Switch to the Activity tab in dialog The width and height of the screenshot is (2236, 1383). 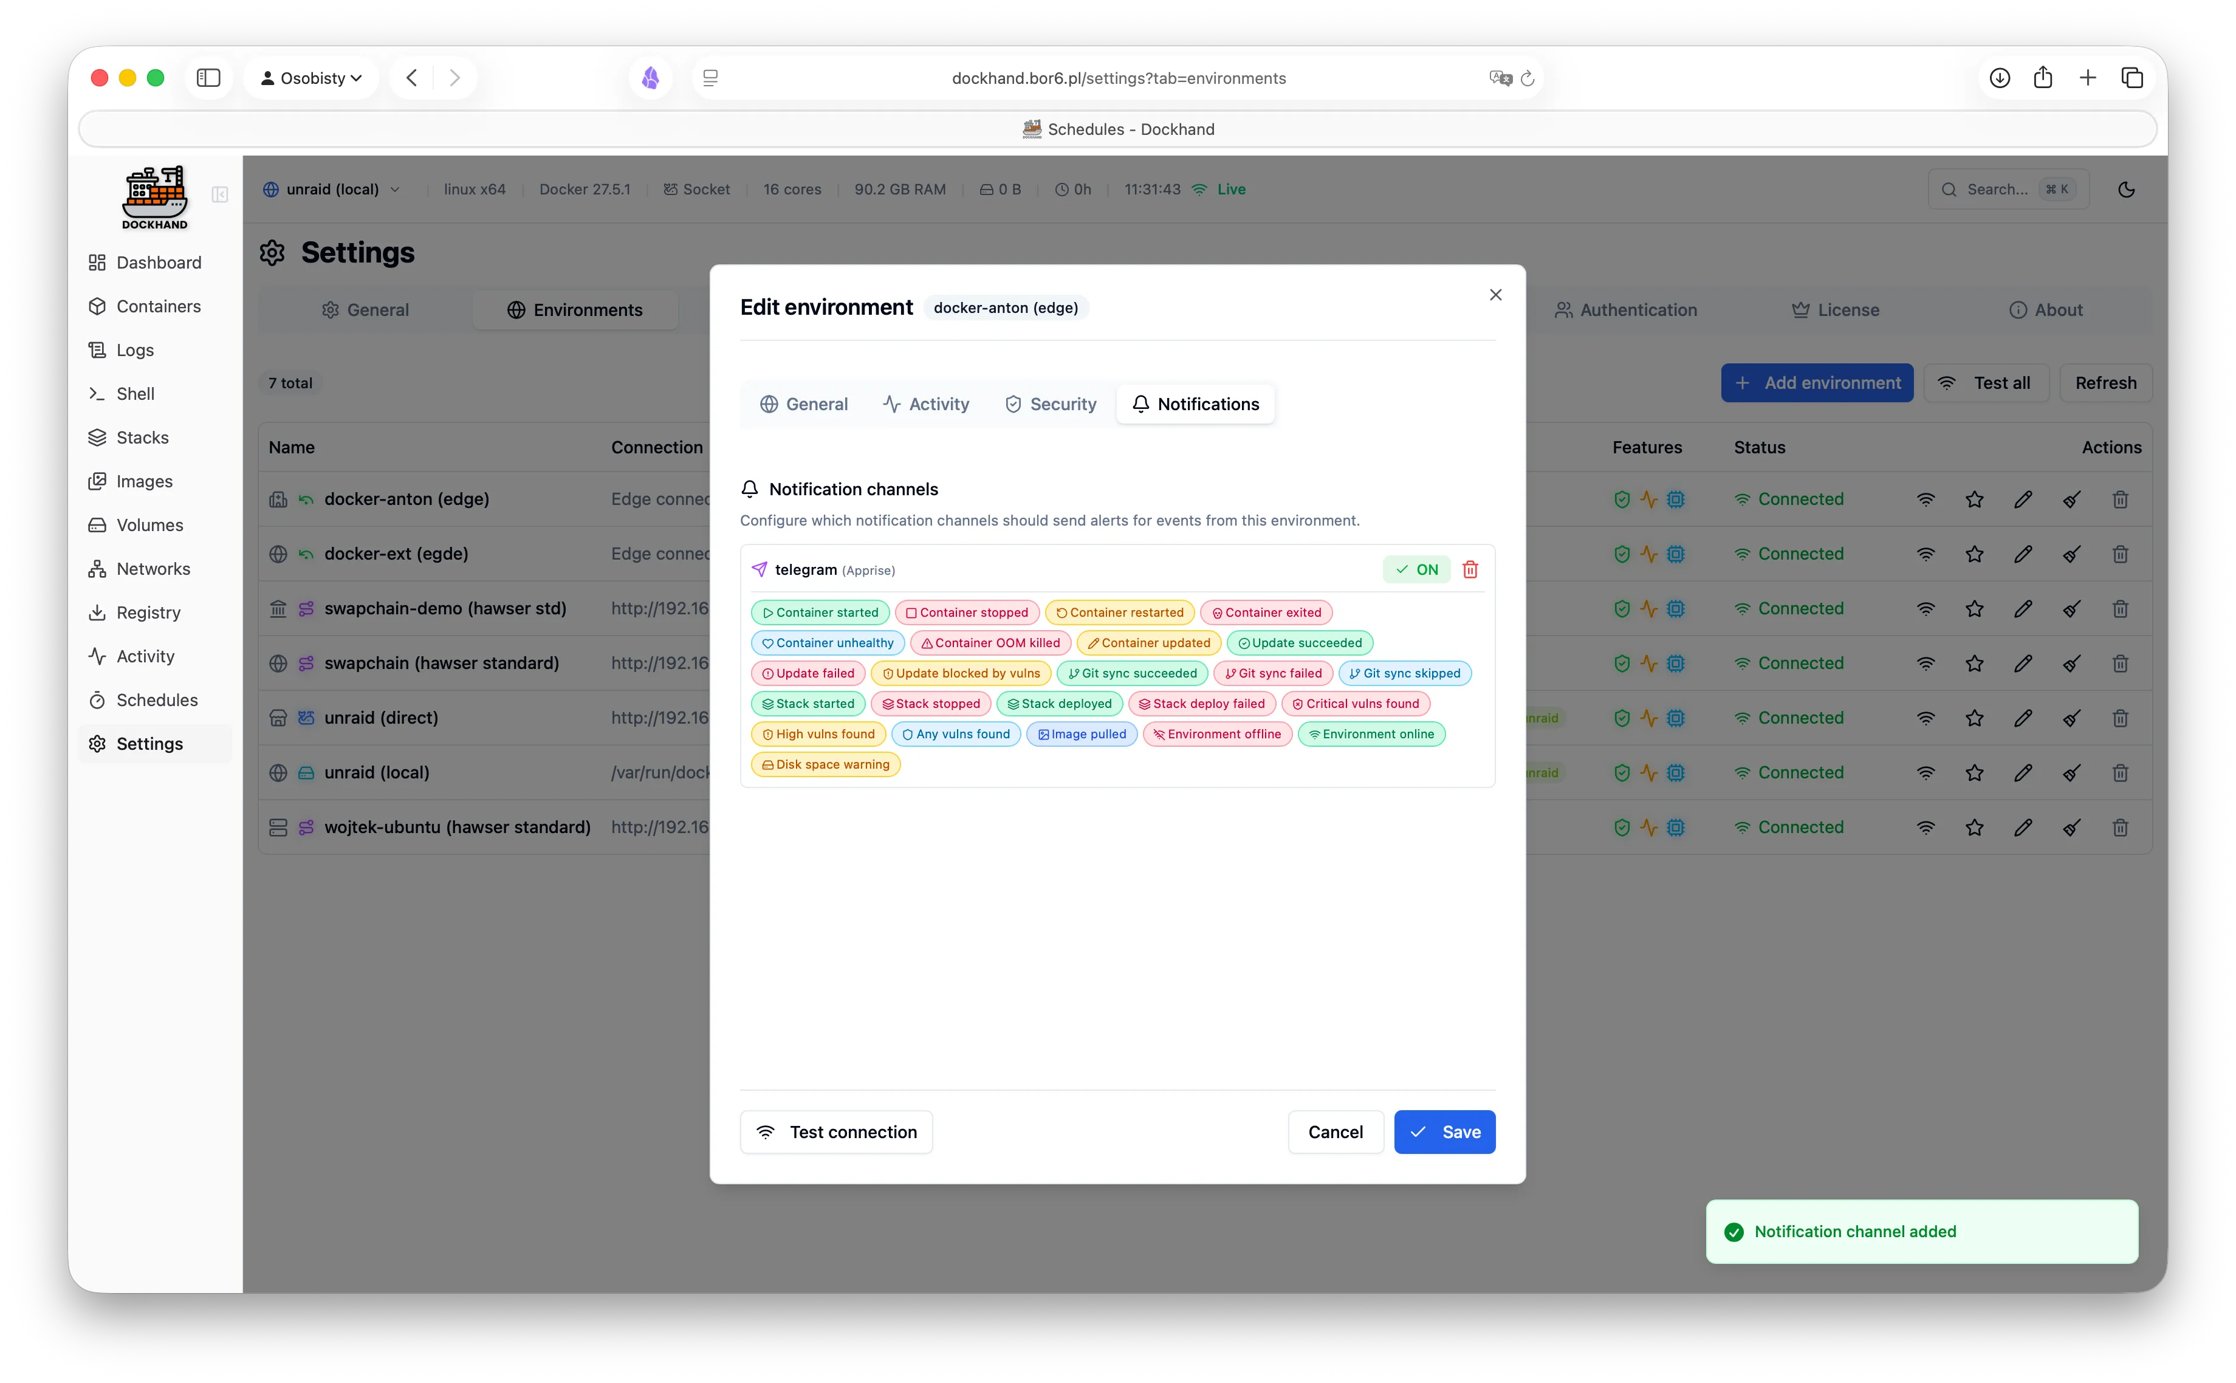point(925,404)
